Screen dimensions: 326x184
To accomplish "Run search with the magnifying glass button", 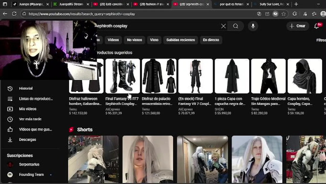I will tap(235, 26).
